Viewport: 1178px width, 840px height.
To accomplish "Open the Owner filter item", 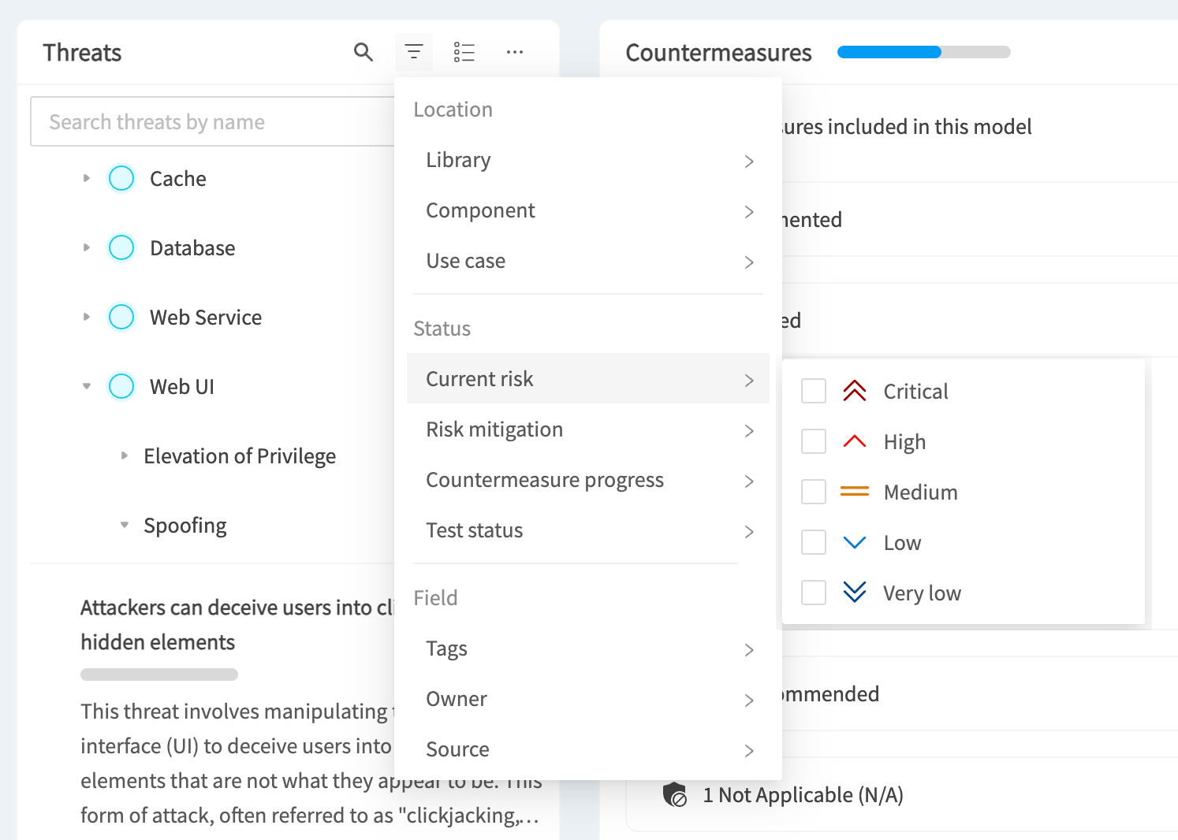I will [x=588, y=699].
